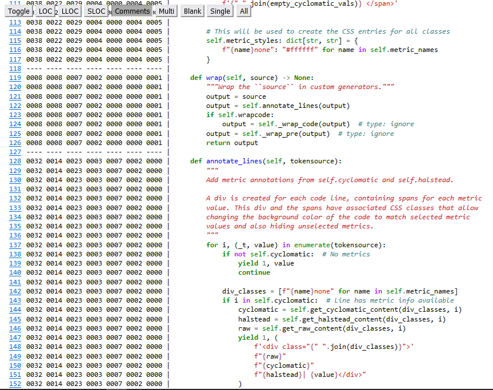Go to line 137 for loop

[x=15, y=245]
